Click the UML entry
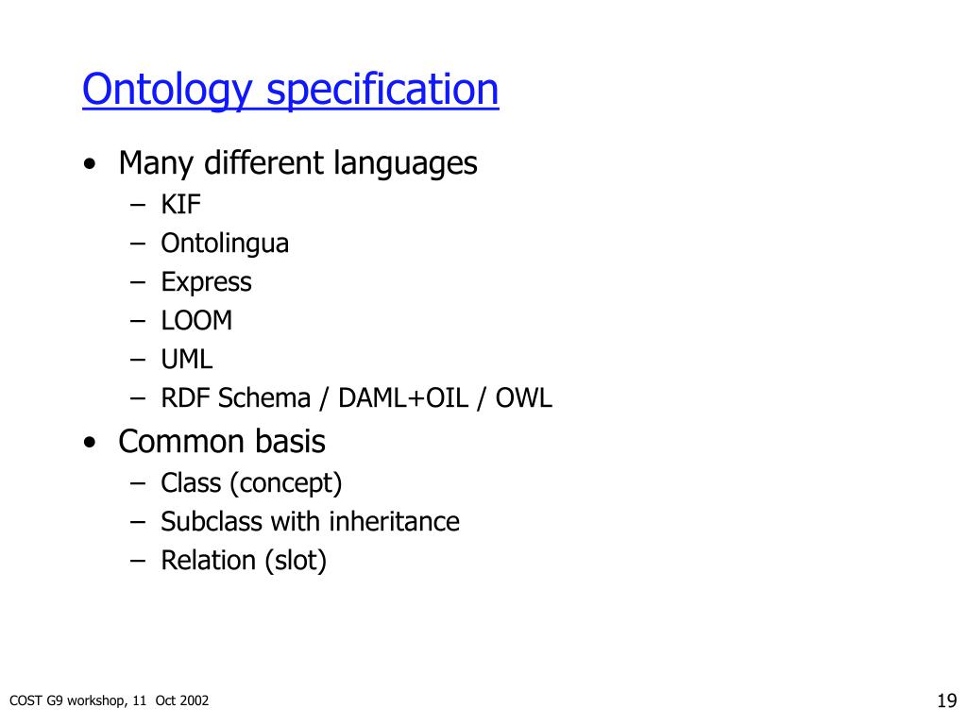The image size is (967, 725). pos(186,360)
